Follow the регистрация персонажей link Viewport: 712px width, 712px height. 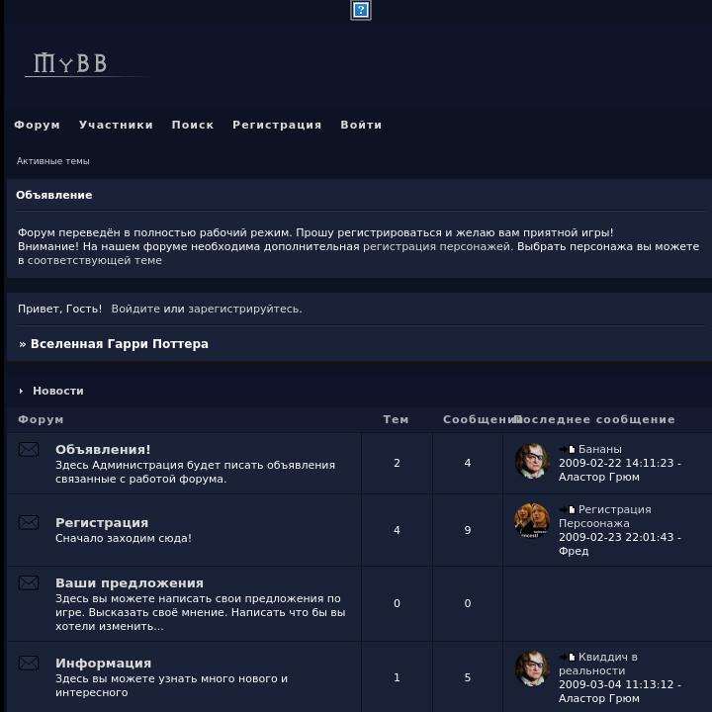click(436, 246)
